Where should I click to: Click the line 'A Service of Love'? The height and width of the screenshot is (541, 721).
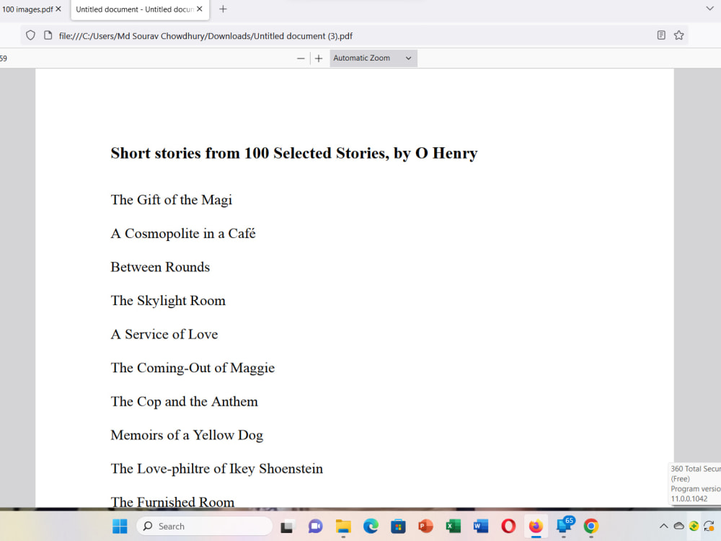164,334
